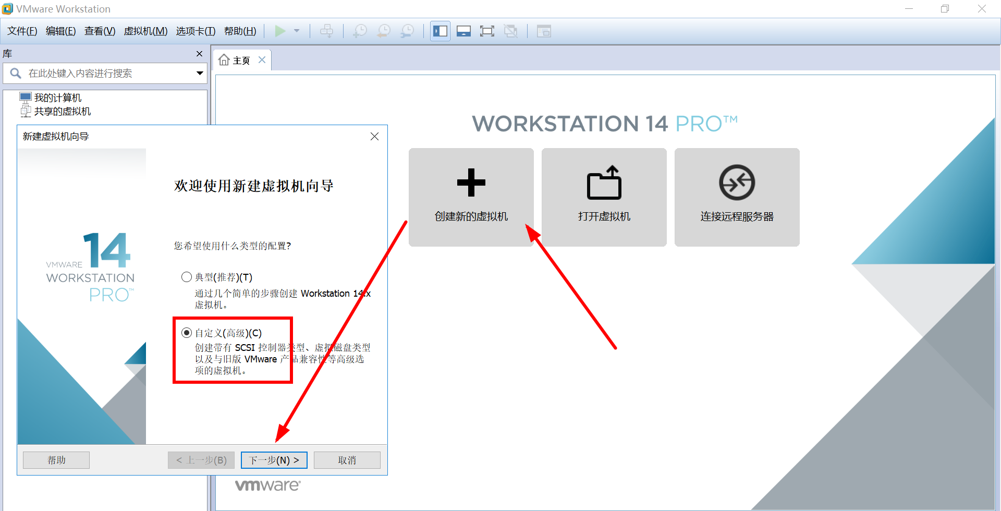Click the 帮助 button in the wizard
Screen dimensions: 1001x511
coord(56,460)
